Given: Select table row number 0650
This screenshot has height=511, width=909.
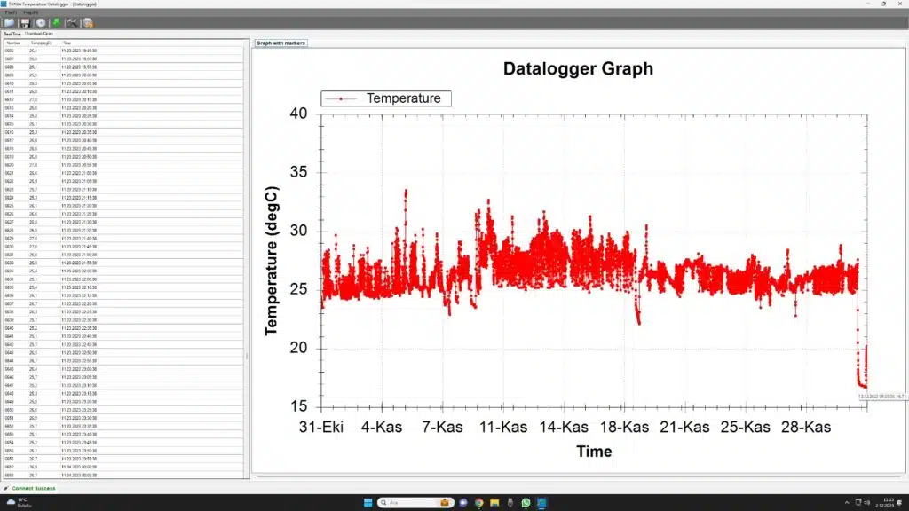Looking at the screenshot, I should click(123, 410).
